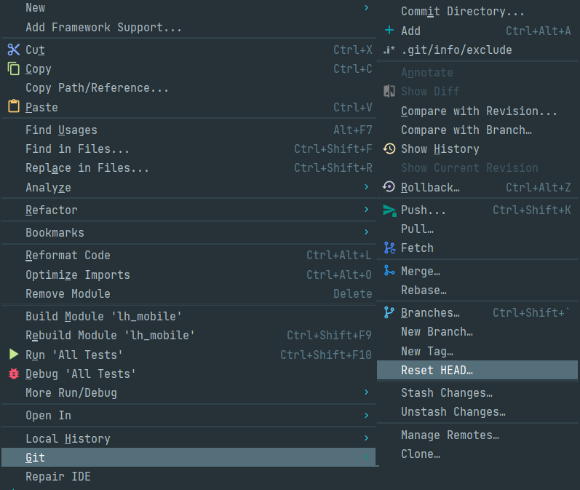The height and width of the screenshot is (490, 580).
Task: Click the Branches icon
Action: pyautogui.click(x=389, y=312)
